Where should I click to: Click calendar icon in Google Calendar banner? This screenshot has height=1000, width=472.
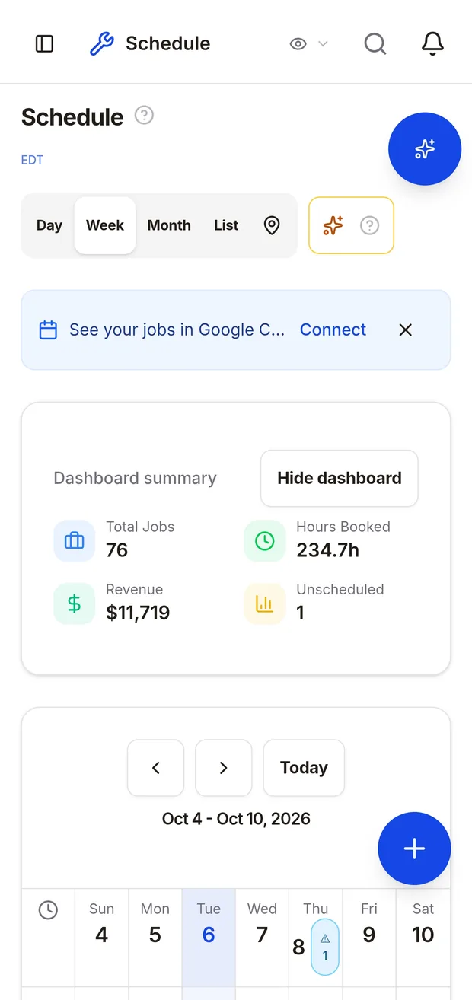pyautogui.click(x=48, y=330)
